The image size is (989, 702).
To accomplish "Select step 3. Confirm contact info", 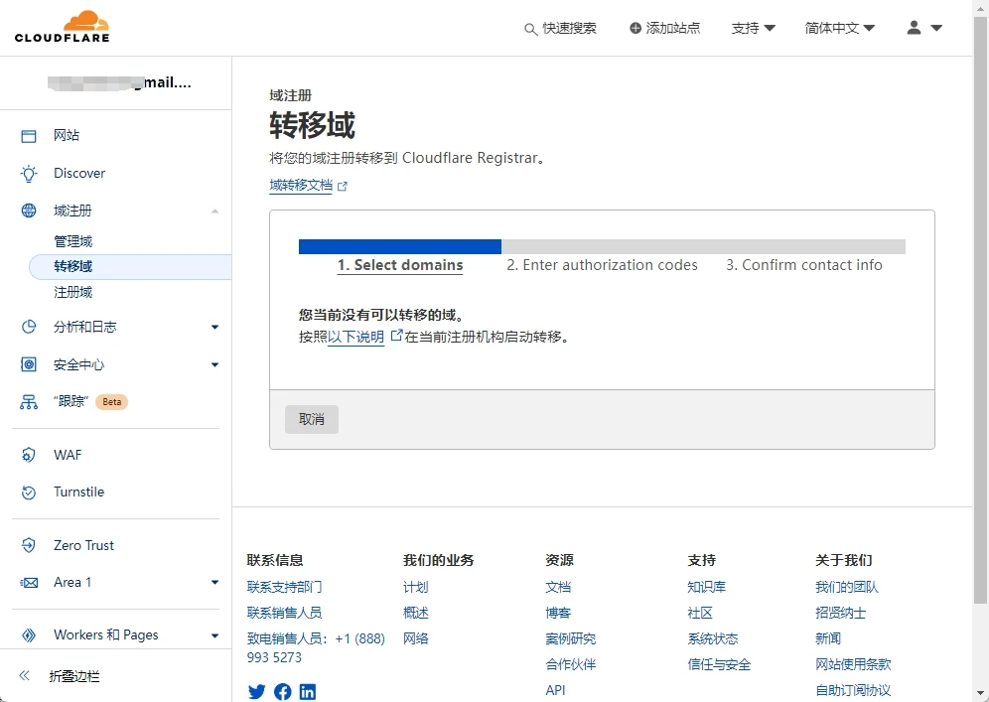I will click(x=803, y=265).
